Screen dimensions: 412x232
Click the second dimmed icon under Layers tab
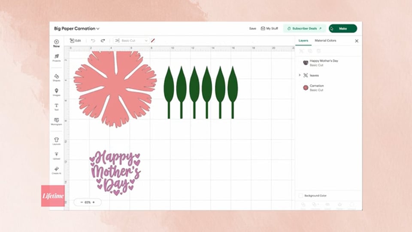(x=310, y=51)
